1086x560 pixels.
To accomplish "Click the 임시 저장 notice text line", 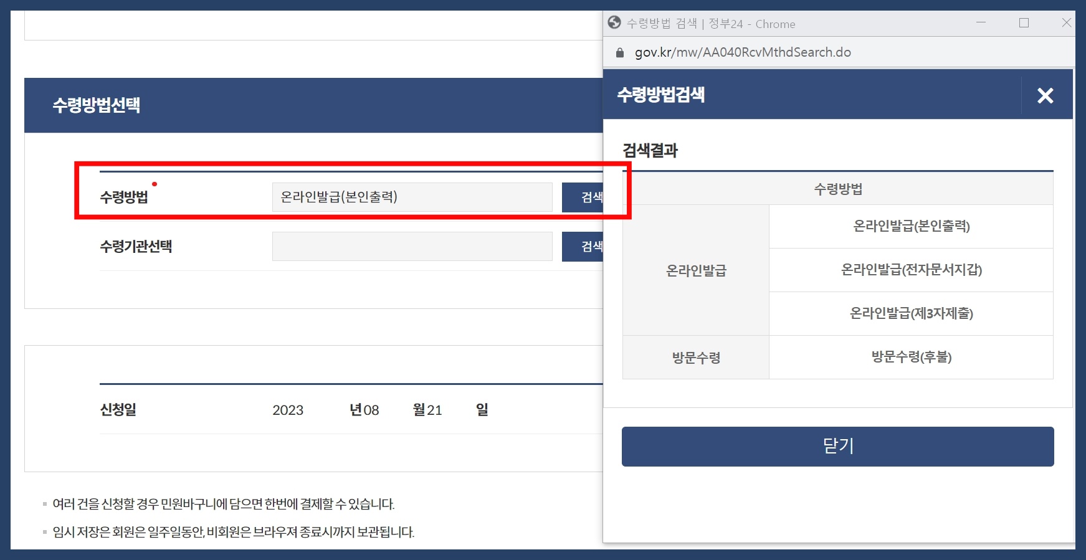I will [x=233, y=532].
